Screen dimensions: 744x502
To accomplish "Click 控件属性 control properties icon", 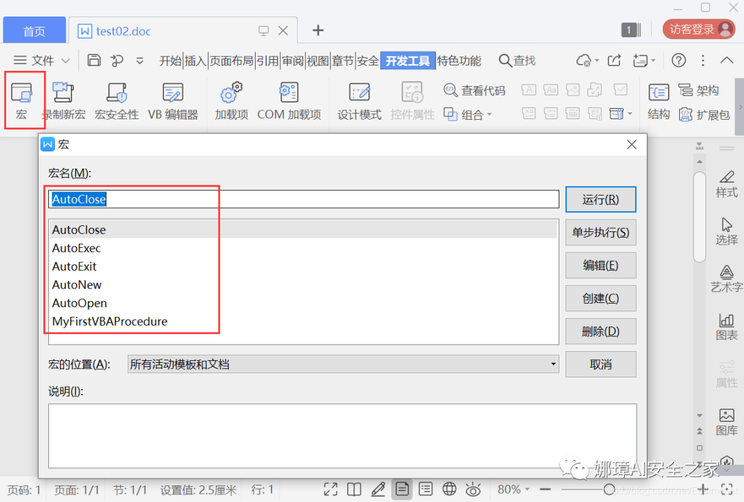I will point(413,101).
